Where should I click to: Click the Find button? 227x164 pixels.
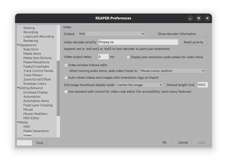coord(40,143)
